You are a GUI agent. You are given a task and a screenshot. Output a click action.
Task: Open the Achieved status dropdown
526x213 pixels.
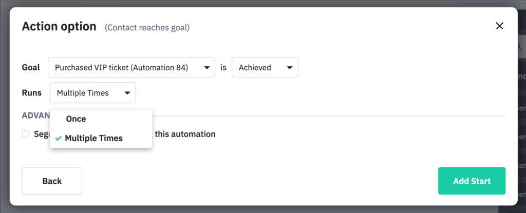coord(265,67)
